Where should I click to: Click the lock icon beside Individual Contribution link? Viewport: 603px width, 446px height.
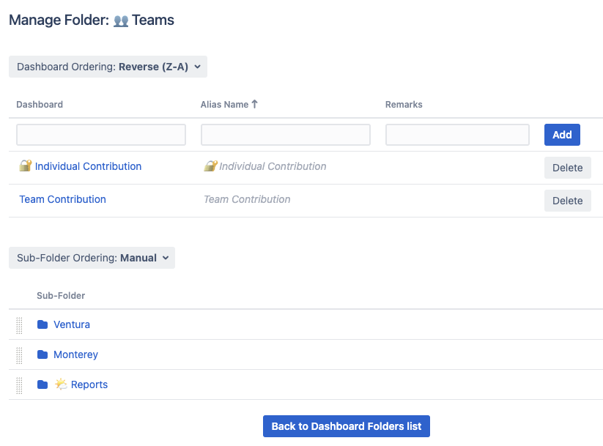click(x=26, y=166)
